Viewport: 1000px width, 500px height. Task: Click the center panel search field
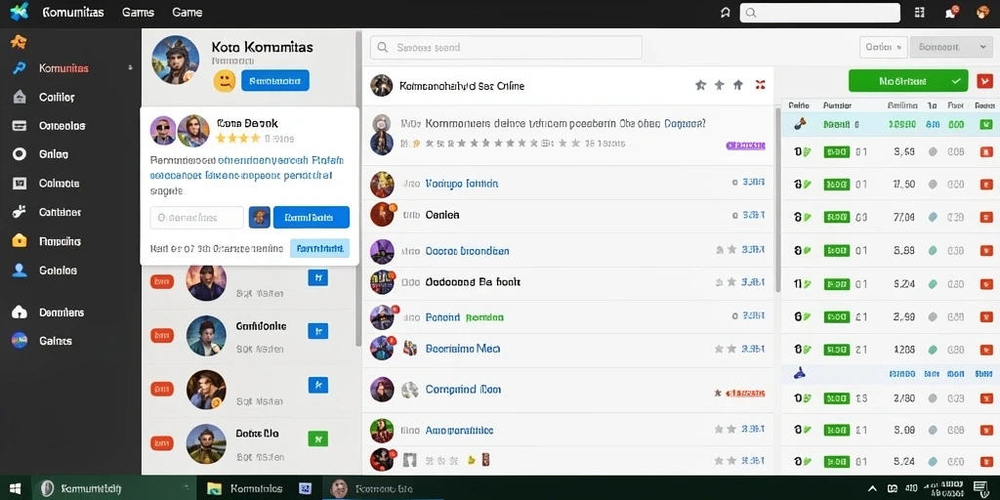tap(506, 47)
